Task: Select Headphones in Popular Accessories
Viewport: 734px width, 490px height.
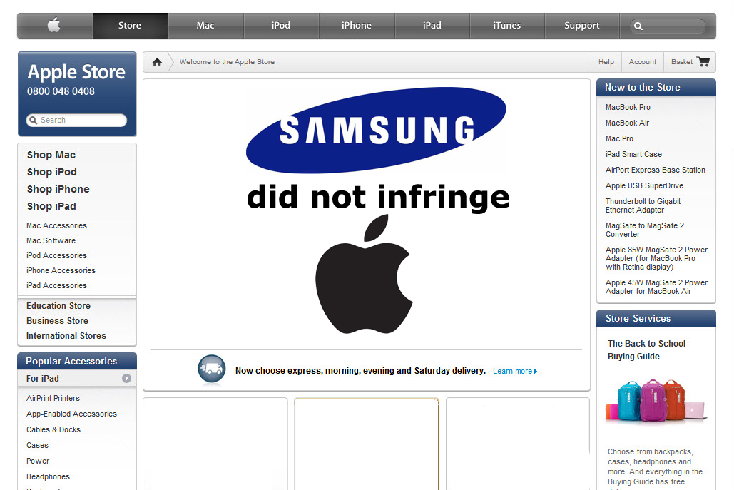Action: [48, 476]
